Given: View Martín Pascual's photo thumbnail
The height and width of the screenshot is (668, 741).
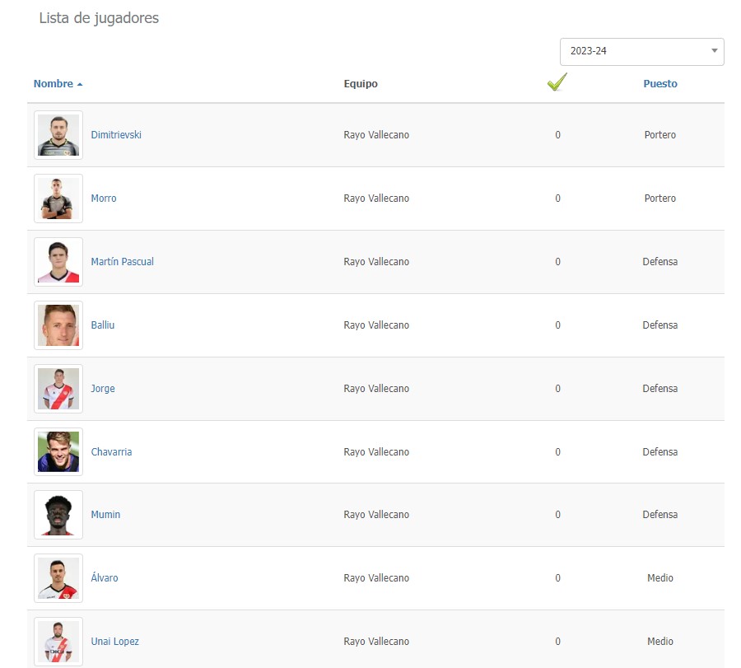Looking at the screenshot, I should pyautogui.click(x=58, y=262).
